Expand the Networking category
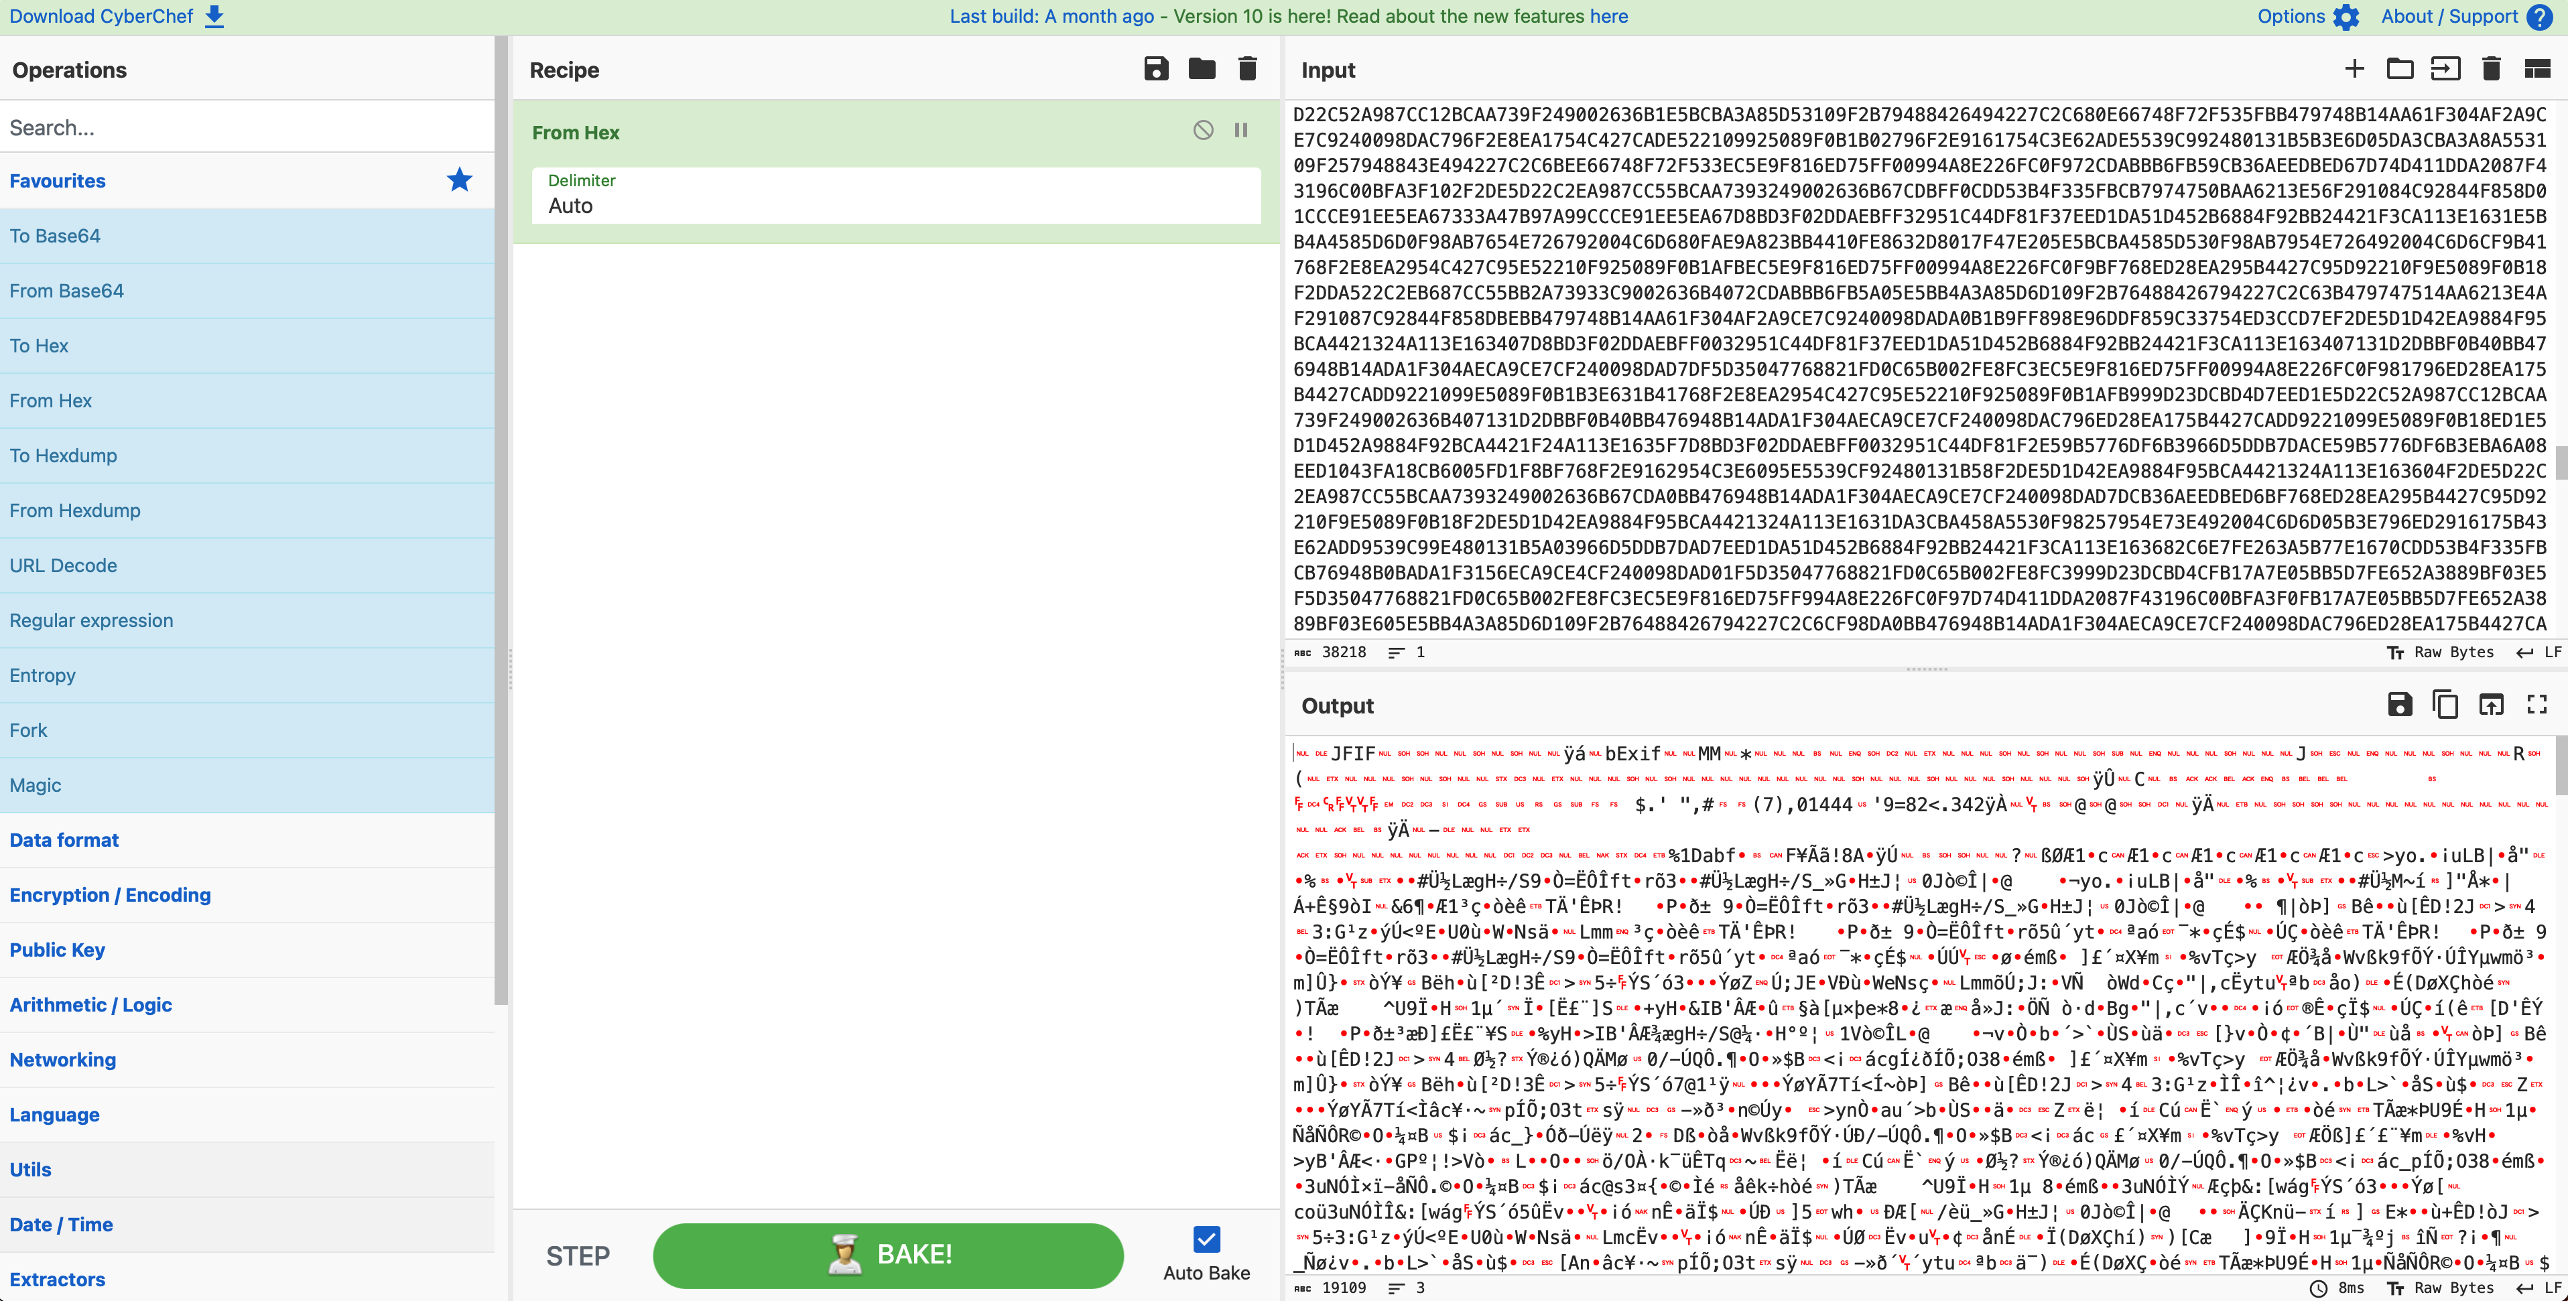This screenshot has width=2568, height=1301. [x=247, y=1058]
